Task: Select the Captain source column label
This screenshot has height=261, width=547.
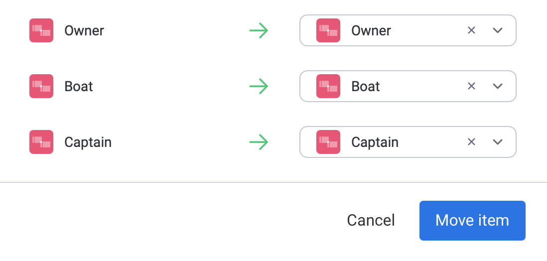Action: [88, 142]
